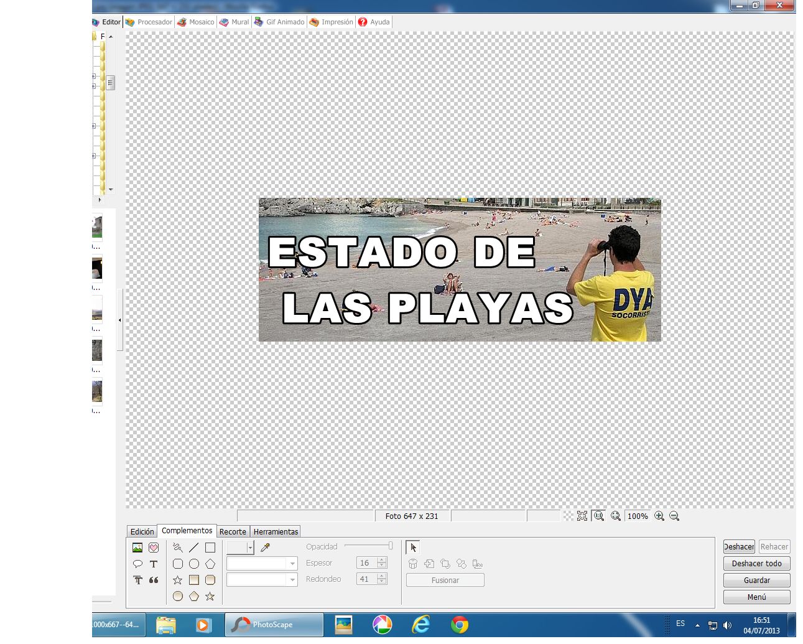Select the outlined star shape tool
Viewport: 803px width, 644px height.
pyautogui.click(x=178, y=580)
